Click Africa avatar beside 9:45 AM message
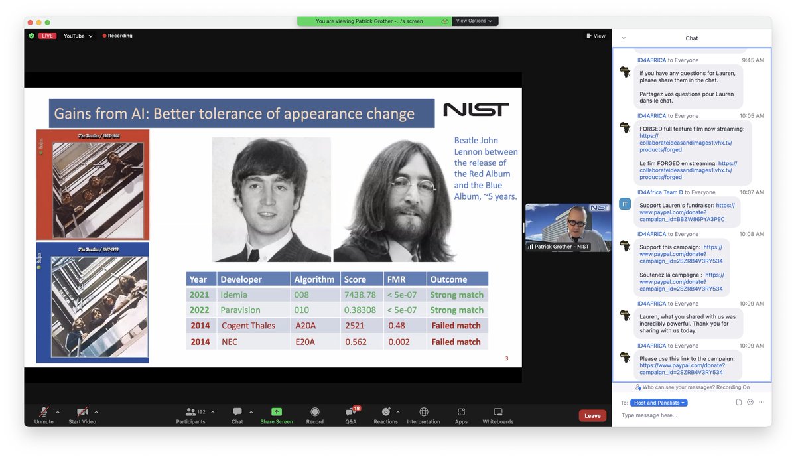This screenshot has height=459, width=796. (x=625, y=72)
